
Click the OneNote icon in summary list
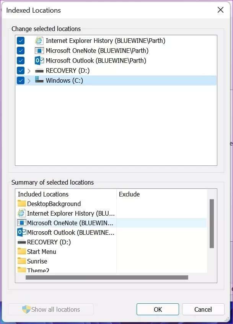22,223
